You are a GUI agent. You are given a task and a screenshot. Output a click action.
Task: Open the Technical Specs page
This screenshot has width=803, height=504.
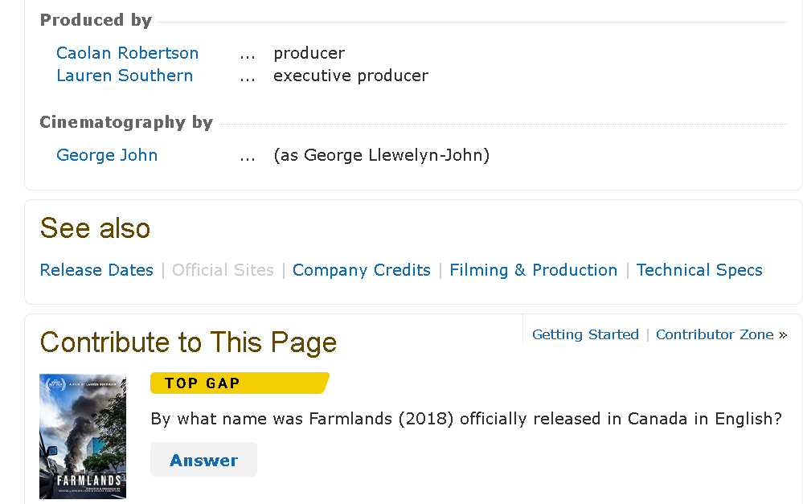tap(699, 270)
